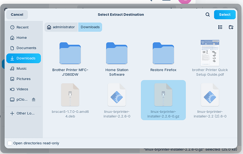Screen dimensions: 243x154
Task: Switch to list view icon
Action: [220, 27]
